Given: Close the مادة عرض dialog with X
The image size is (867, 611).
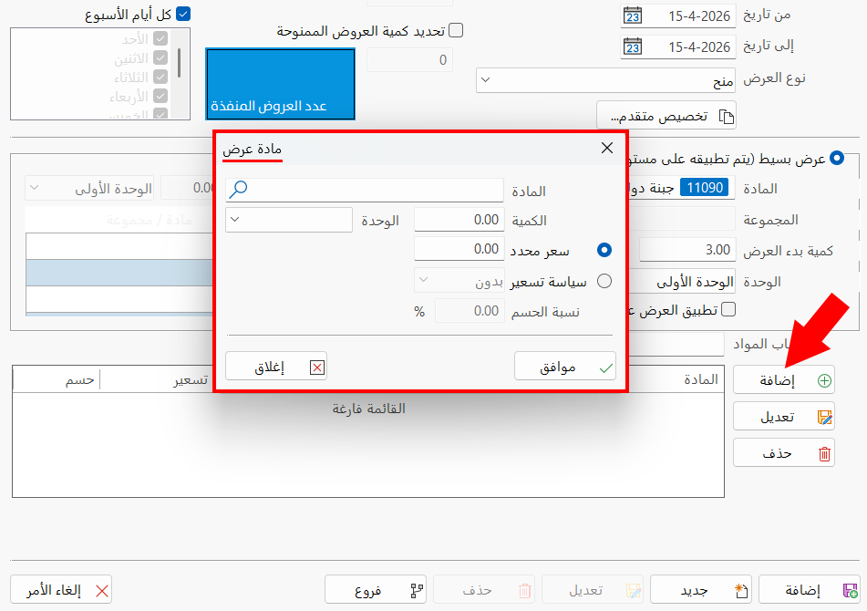Looking at the screenshot, I should pos(606,148).
